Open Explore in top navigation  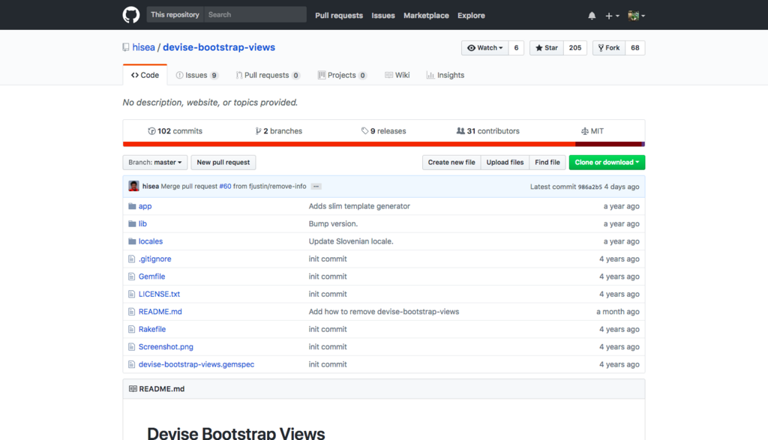coord(471,16)
